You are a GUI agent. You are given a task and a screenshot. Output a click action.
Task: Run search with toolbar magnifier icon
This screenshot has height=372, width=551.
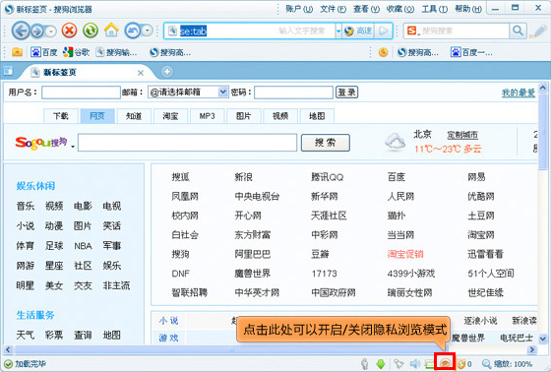(518, 31)
